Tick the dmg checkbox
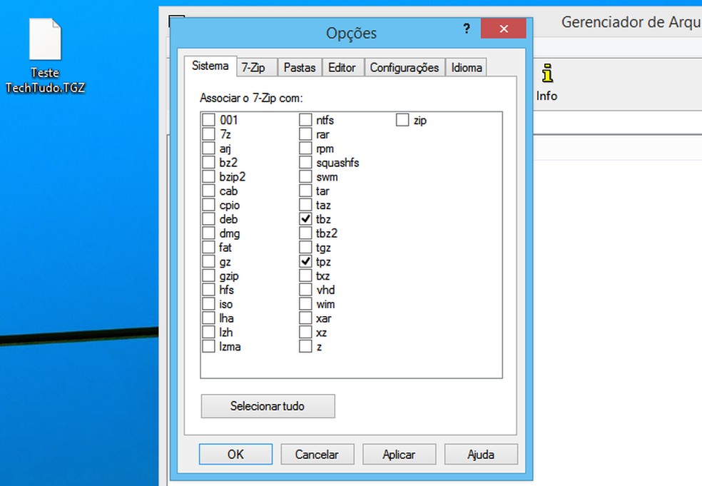The image size is (702, 486). coord(208,233)
